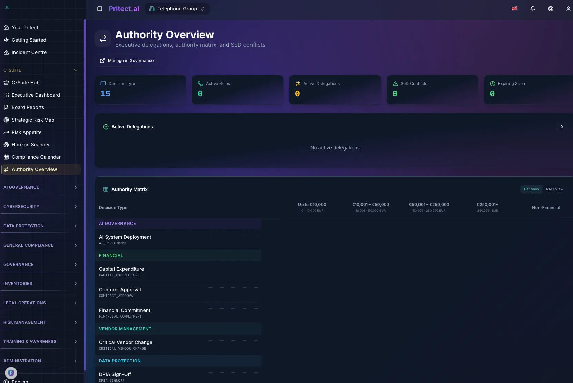Click the Vendor Management group header
Viewport: 573px width, 383px height.
[x=178, y=329]
